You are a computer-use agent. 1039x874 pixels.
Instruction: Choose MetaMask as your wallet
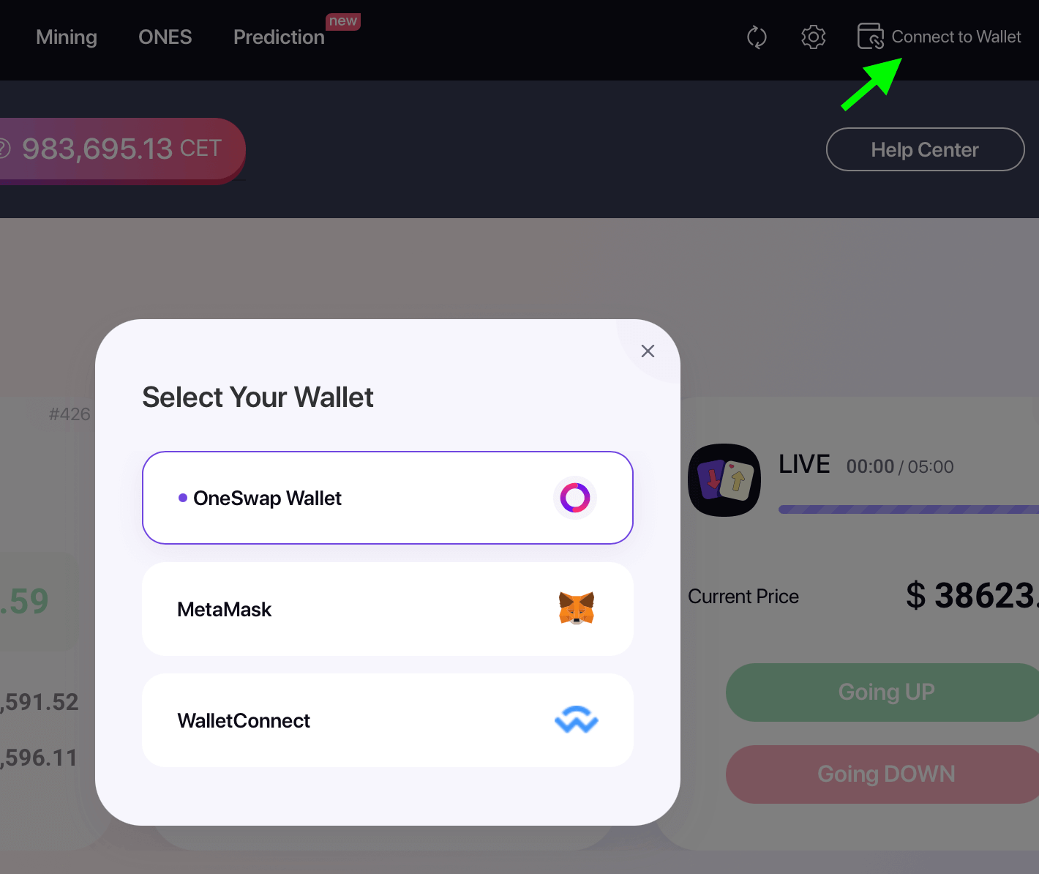tap(388, 609)
